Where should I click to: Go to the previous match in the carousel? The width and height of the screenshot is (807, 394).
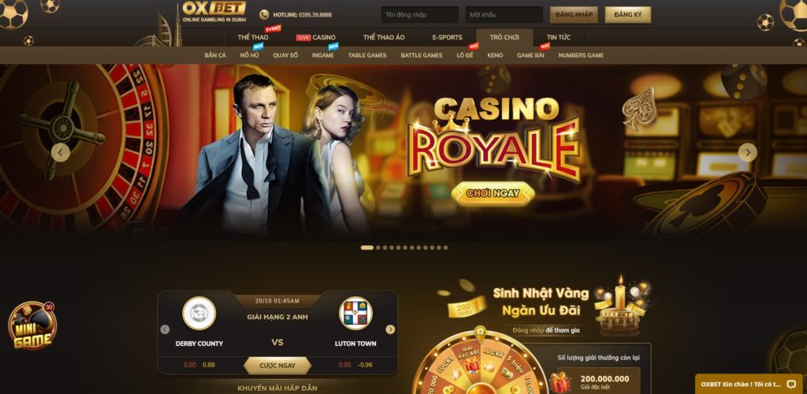click(x=165, y=329)
